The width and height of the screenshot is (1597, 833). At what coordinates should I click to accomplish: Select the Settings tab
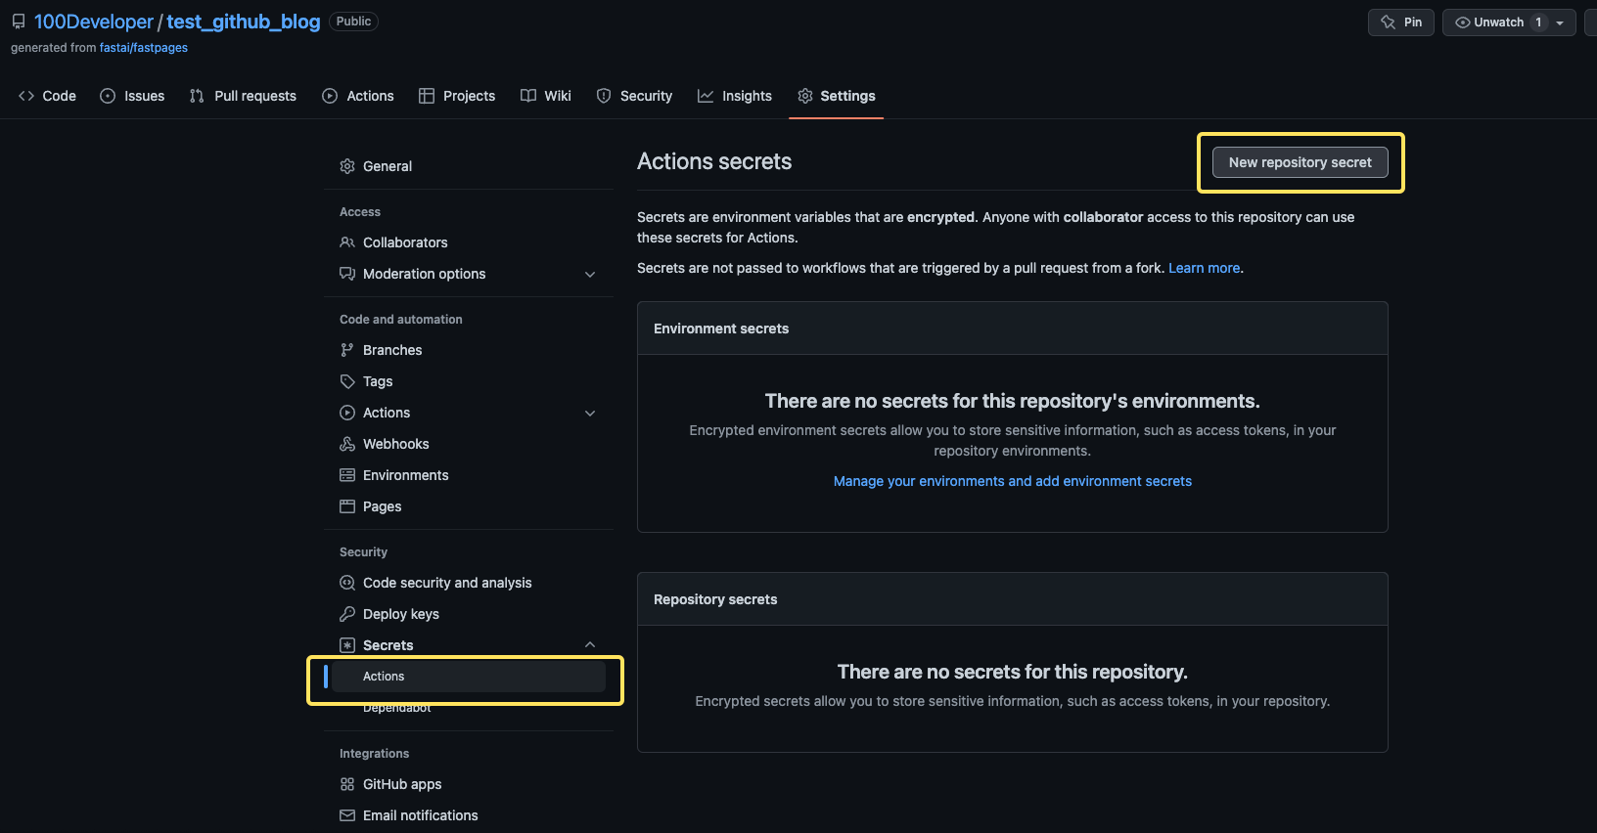coord(837,96)
